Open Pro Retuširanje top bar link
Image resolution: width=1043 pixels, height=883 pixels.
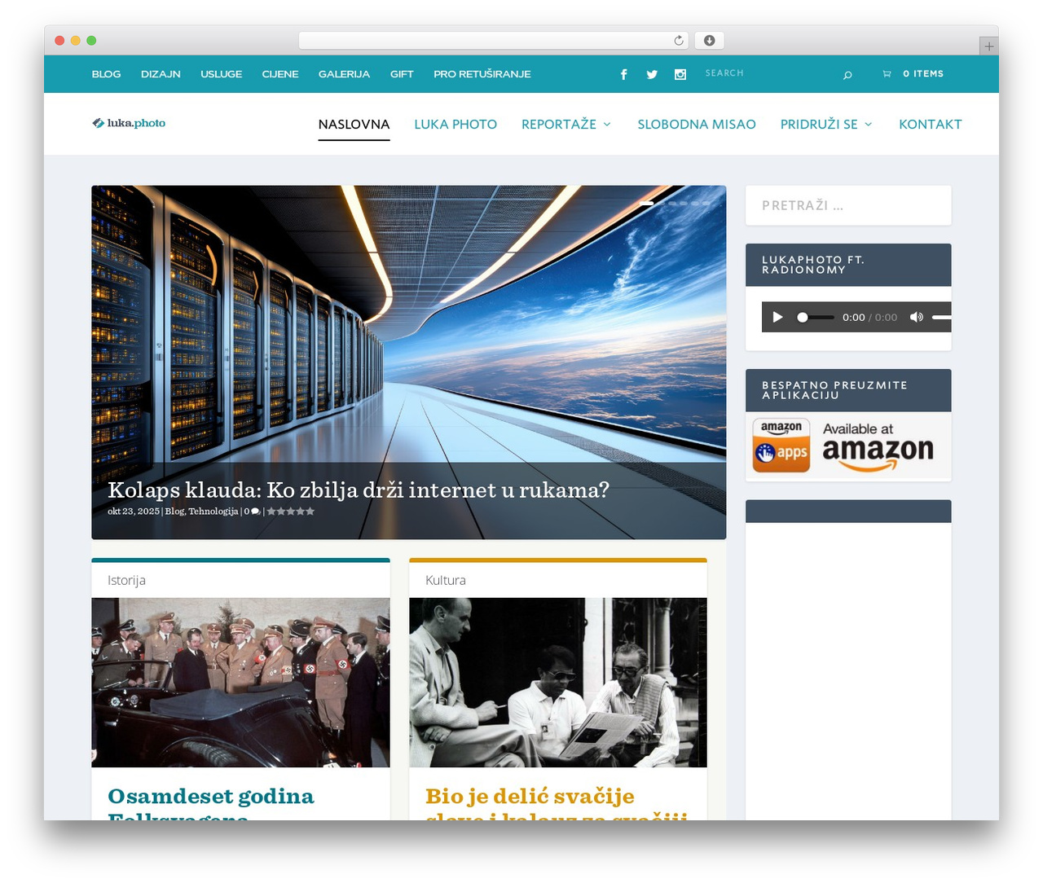point(482,74)
